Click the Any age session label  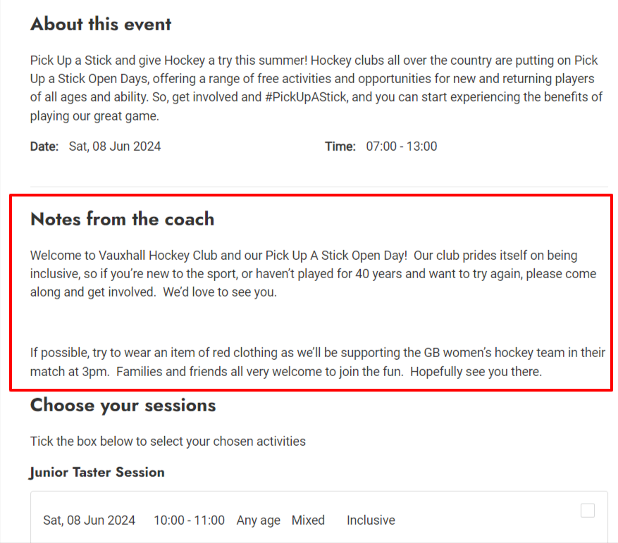tap(258, 520)
